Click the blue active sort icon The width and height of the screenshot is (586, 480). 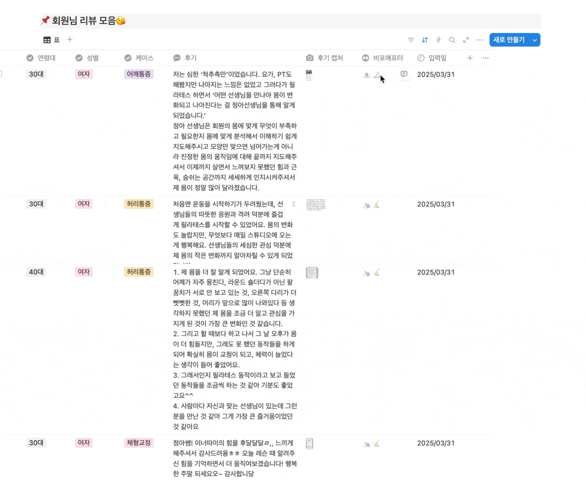(424, 40)
